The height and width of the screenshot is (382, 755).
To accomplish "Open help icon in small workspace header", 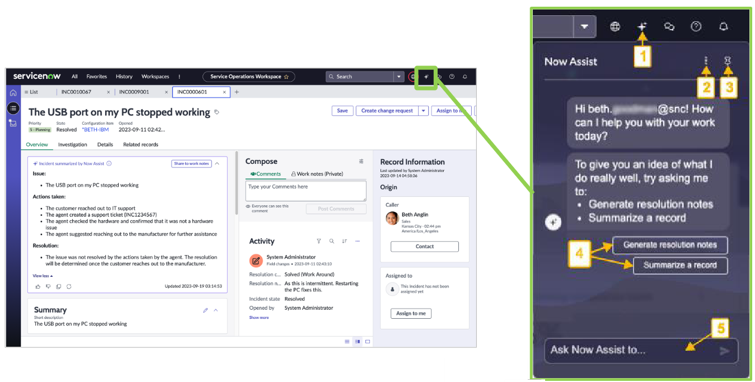I will (452, 77).
